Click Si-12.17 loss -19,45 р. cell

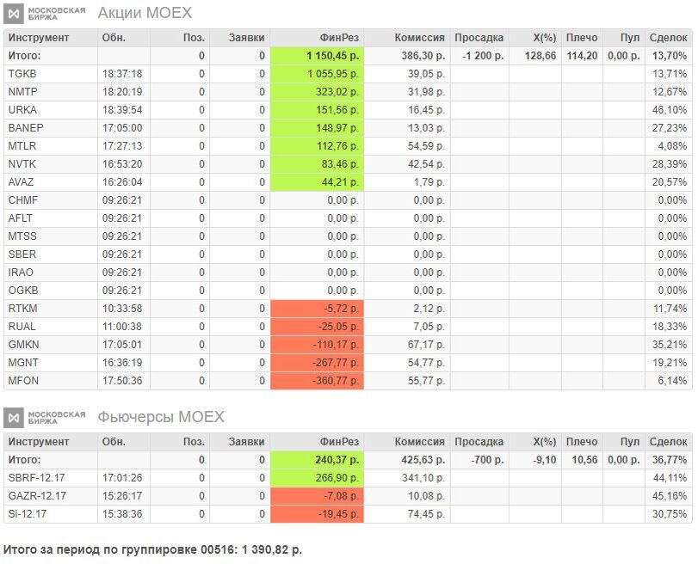[x=317, y=514]
